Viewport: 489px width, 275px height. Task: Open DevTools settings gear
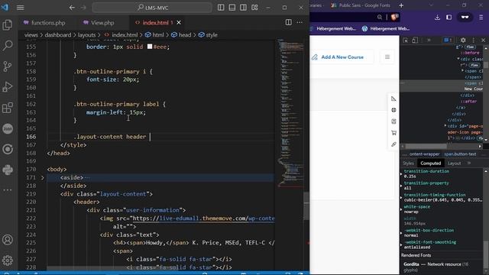pyautogui.click(x=463, y=40)
